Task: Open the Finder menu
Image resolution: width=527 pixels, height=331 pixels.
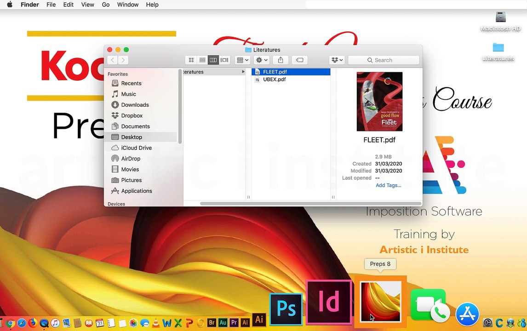Action: (x=30, y=5)
